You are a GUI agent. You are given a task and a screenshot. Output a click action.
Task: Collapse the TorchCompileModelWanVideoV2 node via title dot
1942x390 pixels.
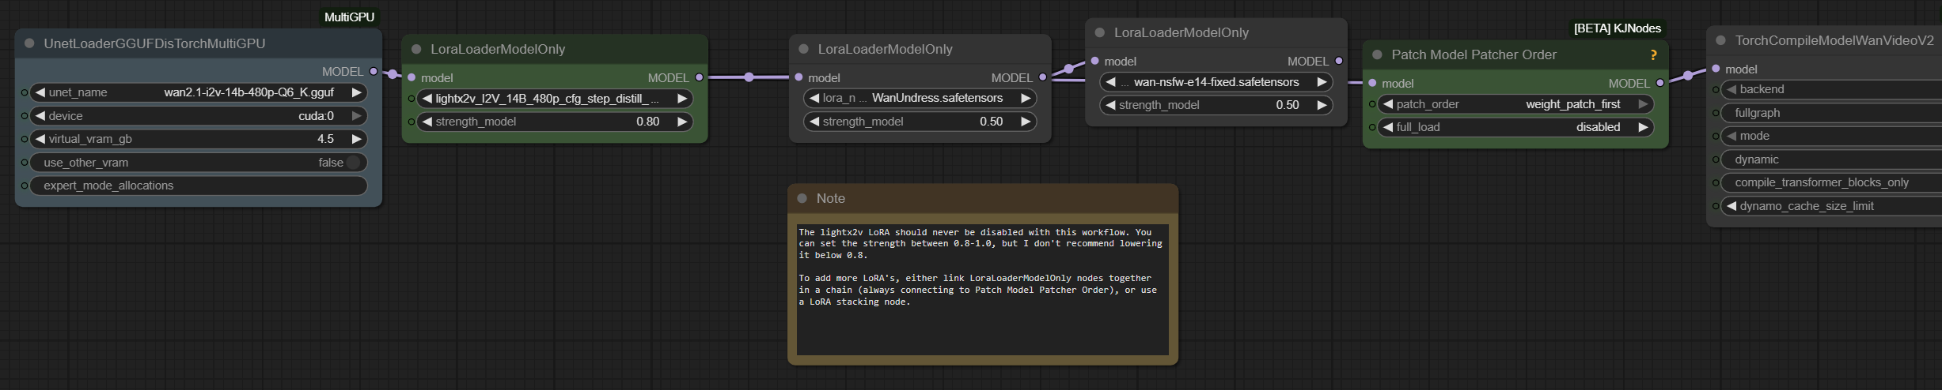point(1720,40)
